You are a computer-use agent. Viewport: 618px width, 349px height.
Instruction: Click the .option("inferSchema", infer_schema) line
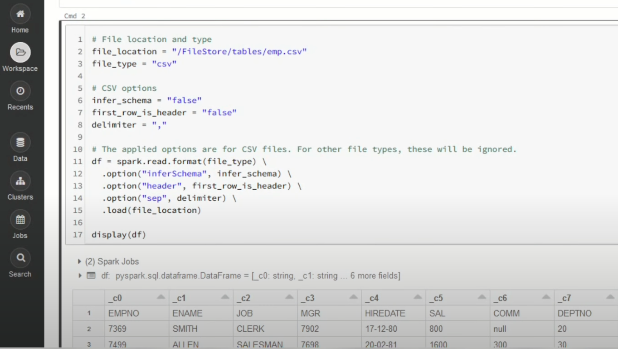coord(197,174)
